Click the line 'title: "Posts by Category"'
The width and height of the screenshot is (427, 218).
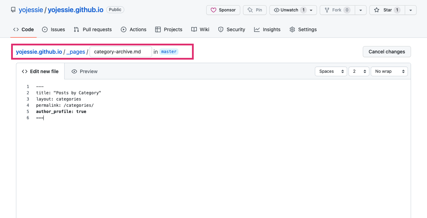coord(68,93)
